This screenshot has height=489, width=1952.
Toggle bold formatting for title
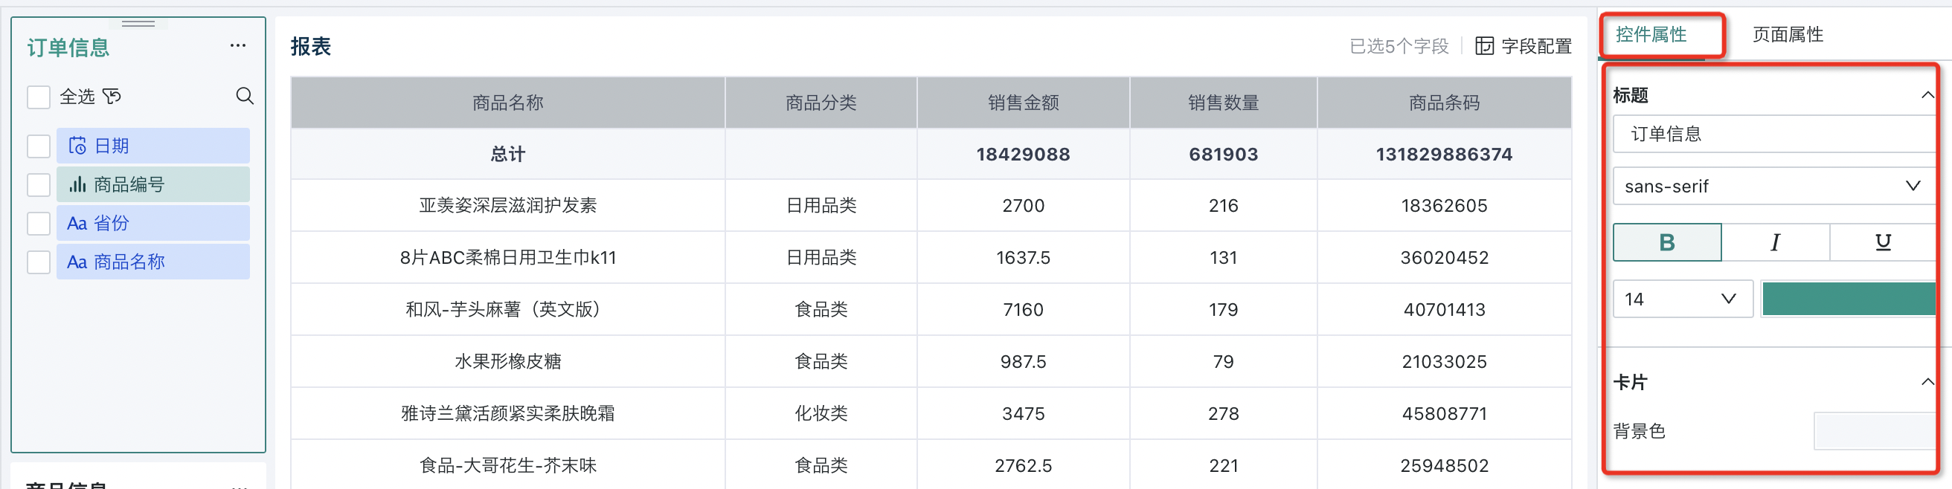[x=1666, y=242]
